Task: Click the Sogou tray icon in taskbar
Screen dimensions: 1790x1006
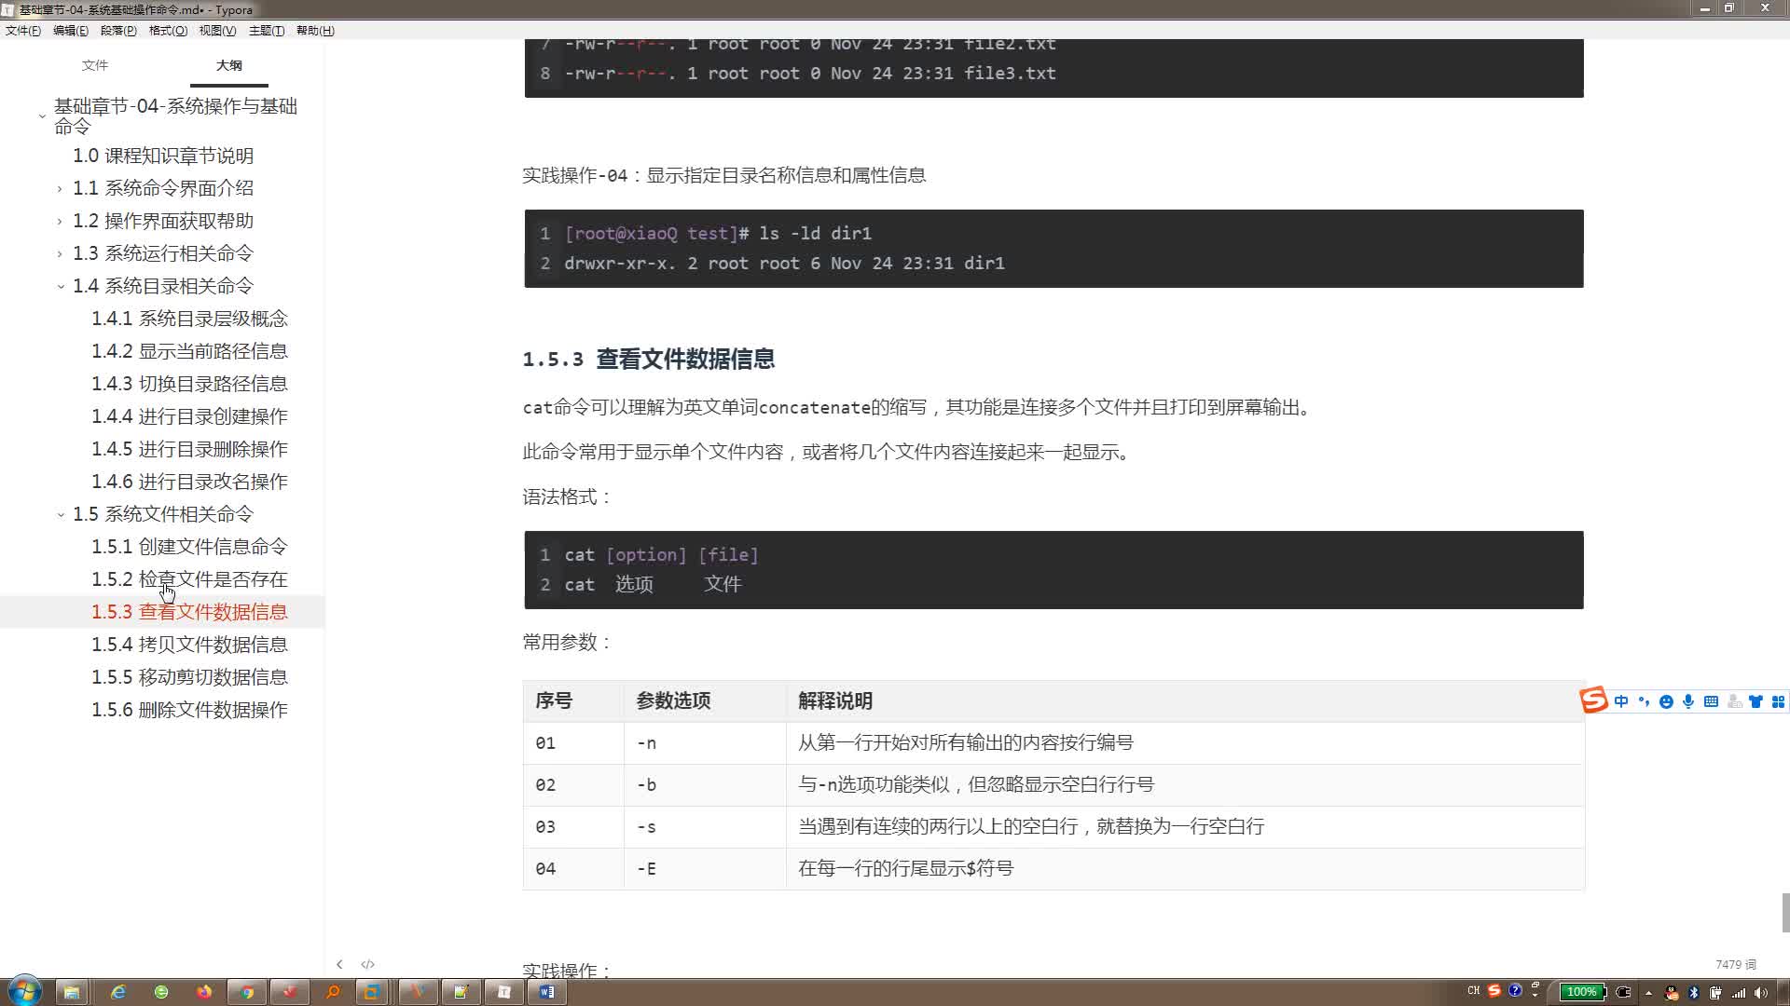Action: tap(1494, 990)
